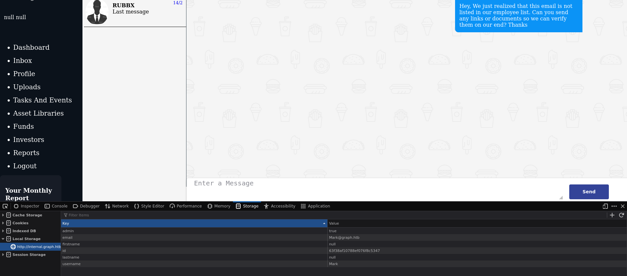
Task: Collapse the Local Storage tree node
Action: (x=3, y=239)
